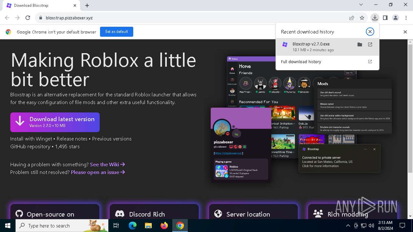Open the Chrome three-dot menu

click(x=406, y=18)
